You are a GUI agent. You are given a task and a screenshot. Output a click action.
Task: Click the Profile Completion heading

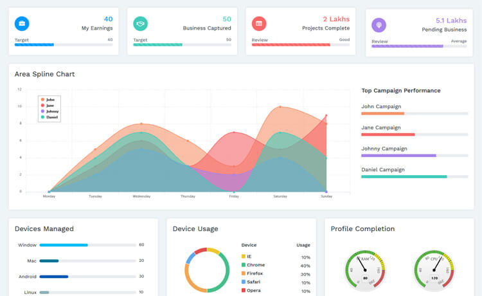point(362,229)
